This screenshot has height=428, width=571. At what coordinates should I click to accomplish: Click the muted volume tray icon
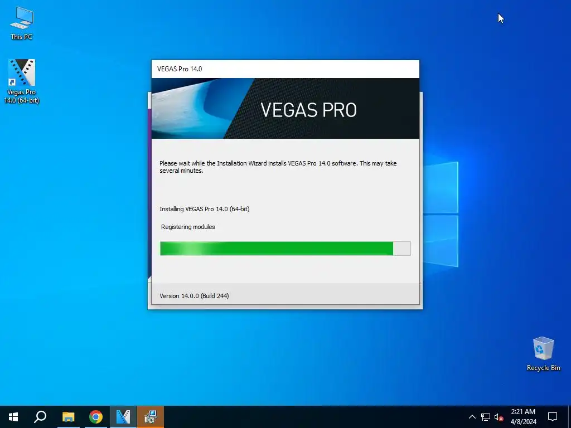[x=499, y=417]
